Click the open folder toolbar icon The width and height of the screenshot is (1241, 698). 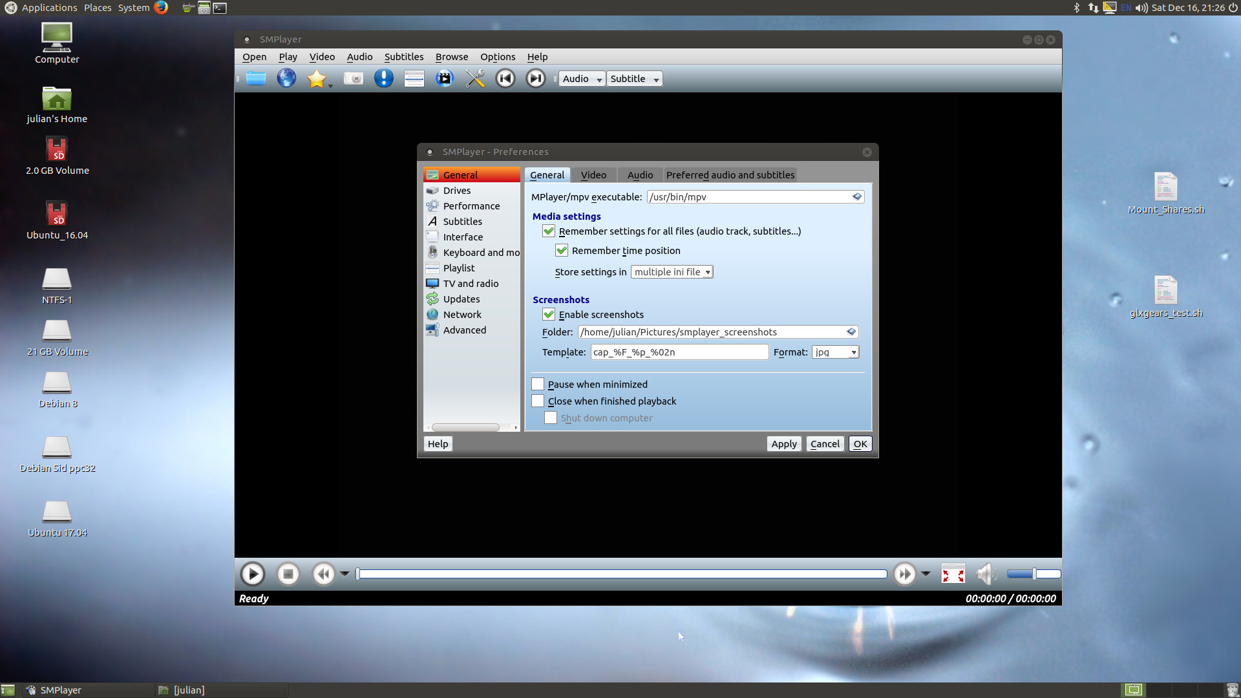pyautogui.click(x=256, y=79)
